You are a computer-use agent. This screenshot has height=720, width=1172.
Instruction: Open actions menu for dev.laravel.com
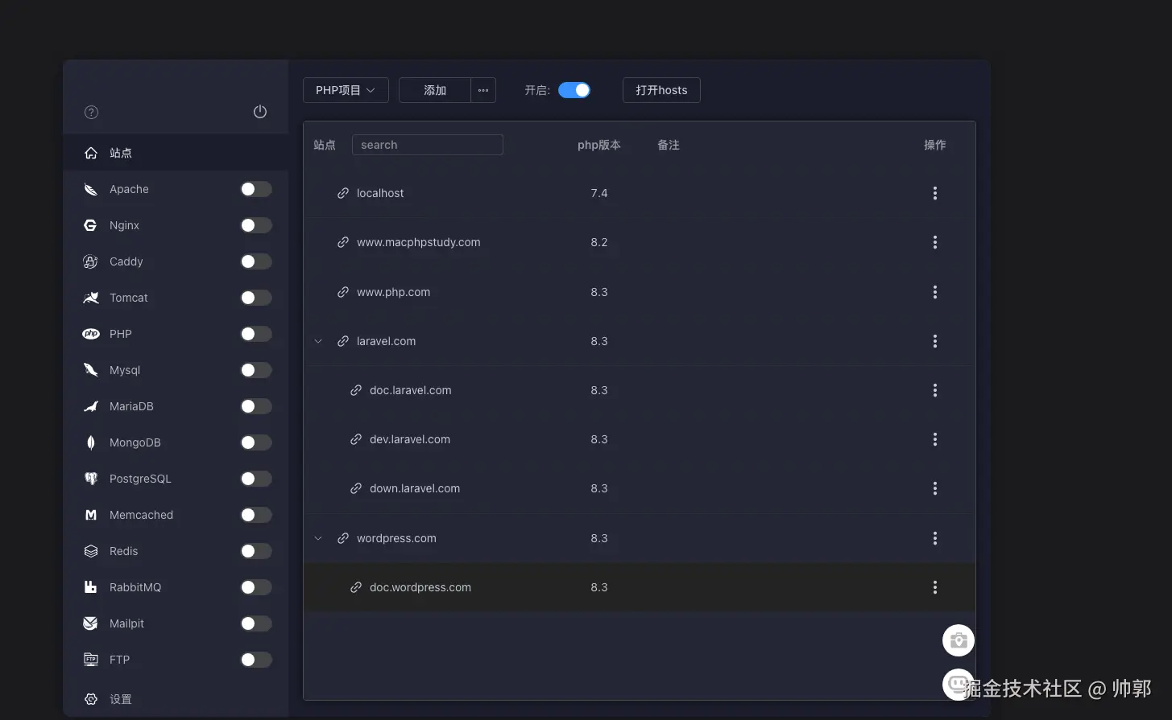(x=935, y=439)
